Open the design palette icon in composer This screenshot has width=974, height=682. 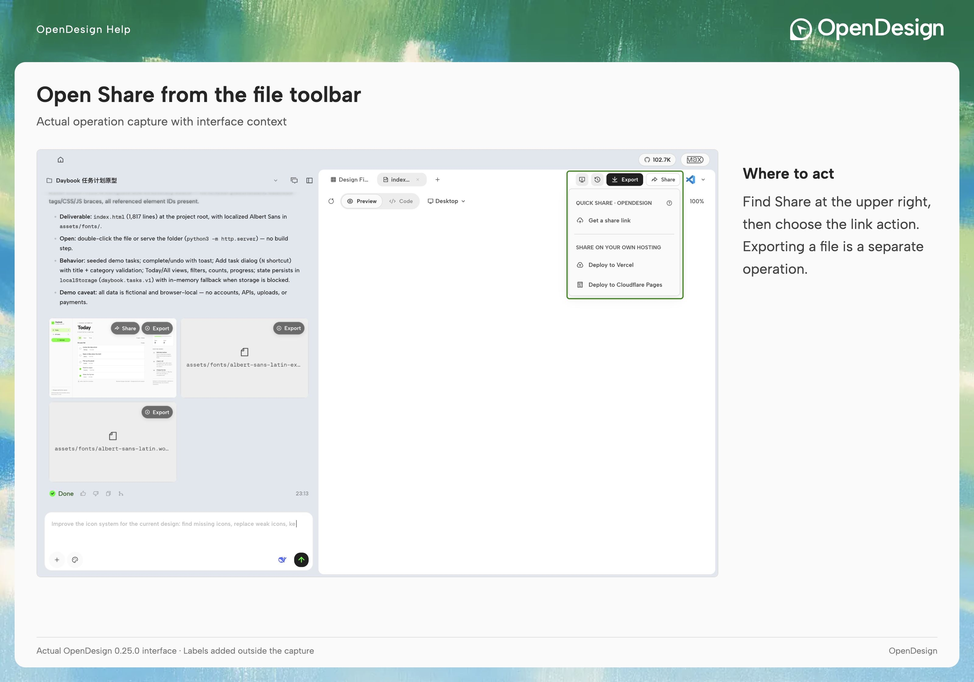[x=75, y=560]
